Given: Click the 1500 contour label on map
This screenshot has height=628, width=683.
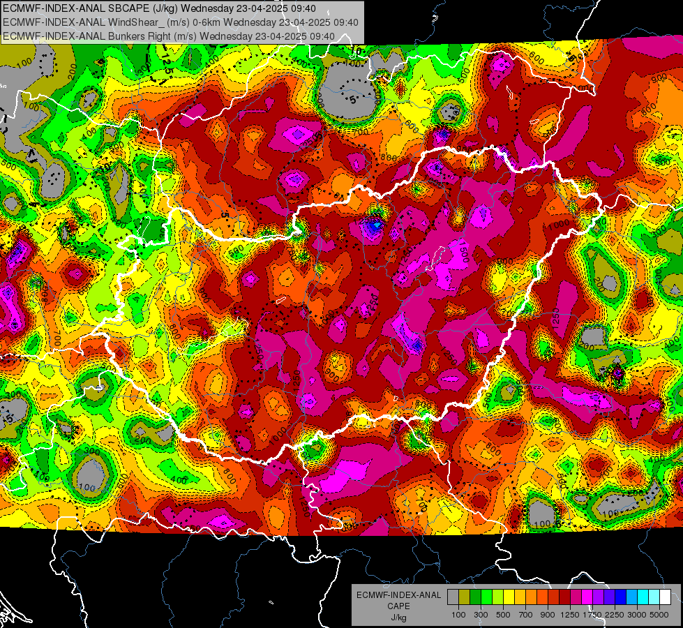Looking at the screenshot, I should pos(463,253).
